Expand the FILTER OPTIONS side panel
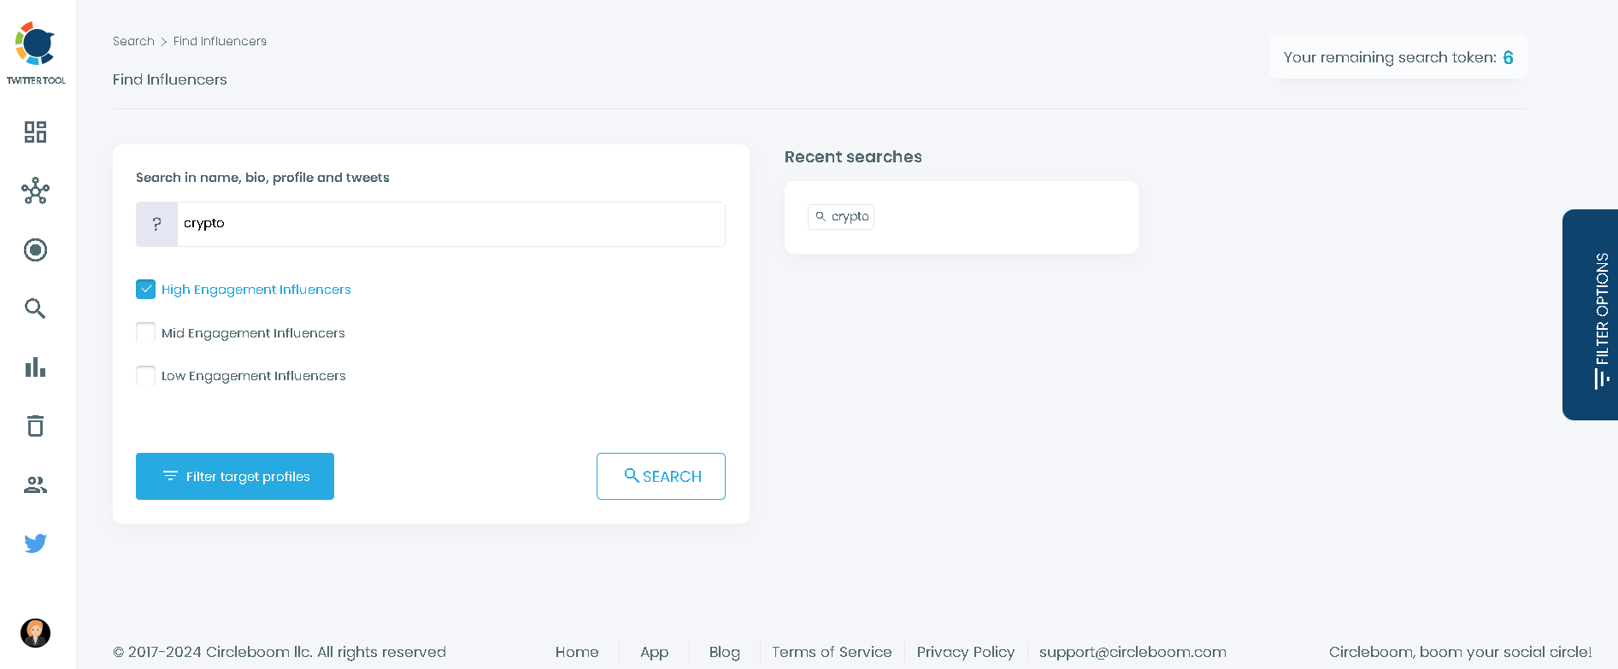Screen dimensions: 1618x669 [1591, 314]
